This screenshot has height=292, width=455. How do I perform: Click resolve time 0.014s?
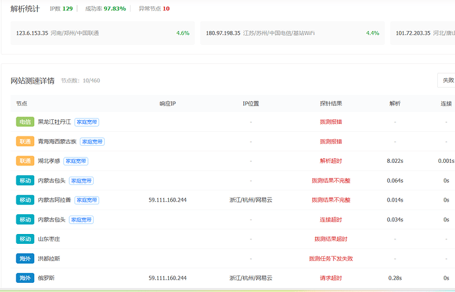(395, 200)
